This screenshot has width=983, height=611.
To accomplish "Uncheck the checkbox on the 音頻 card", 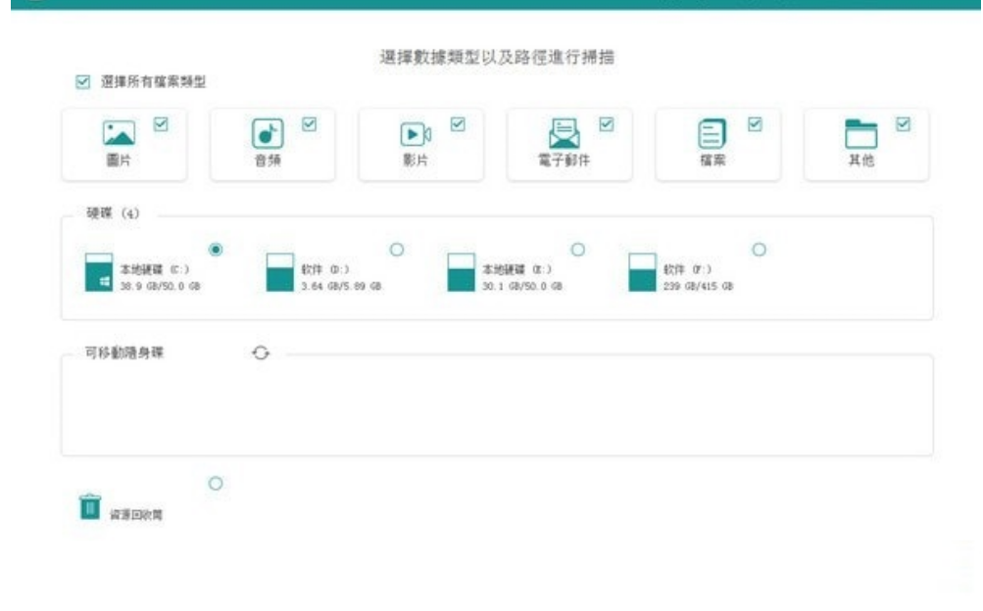I will click(309, 123).
